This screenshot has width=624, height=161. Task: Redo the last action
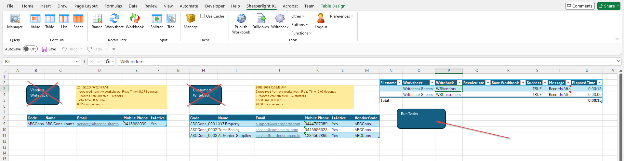click(95, 49)
